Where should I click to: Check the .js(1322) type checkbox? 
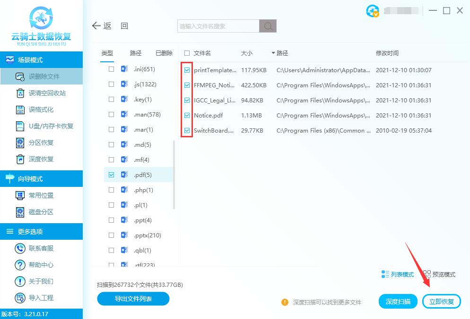click(x=111, y=84)
